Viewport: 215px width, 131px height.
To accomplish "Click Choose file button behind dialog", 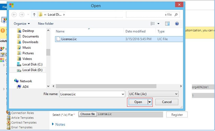I will [88, 114].
